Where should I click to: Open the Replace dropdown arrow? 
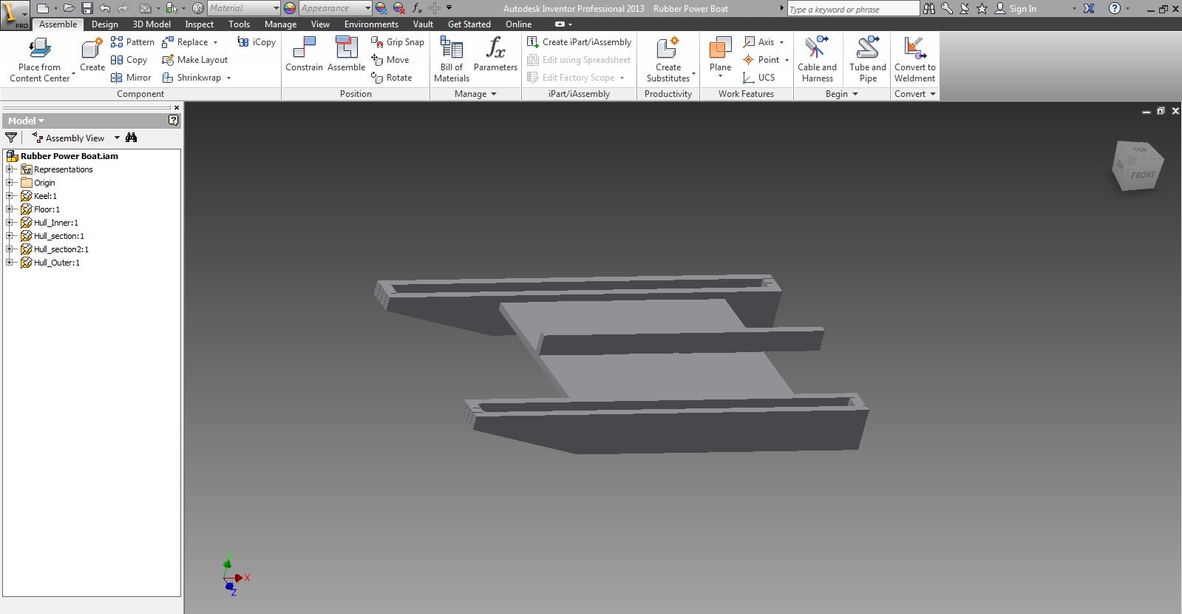(216, 42)
